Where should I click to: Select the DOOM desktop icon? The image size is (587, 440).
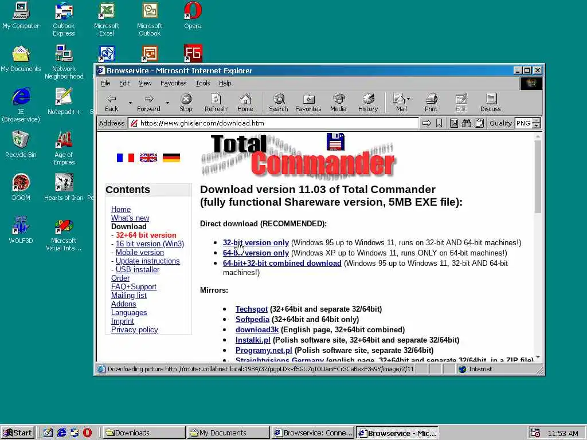pyautogui.click(x=21, y=187)
